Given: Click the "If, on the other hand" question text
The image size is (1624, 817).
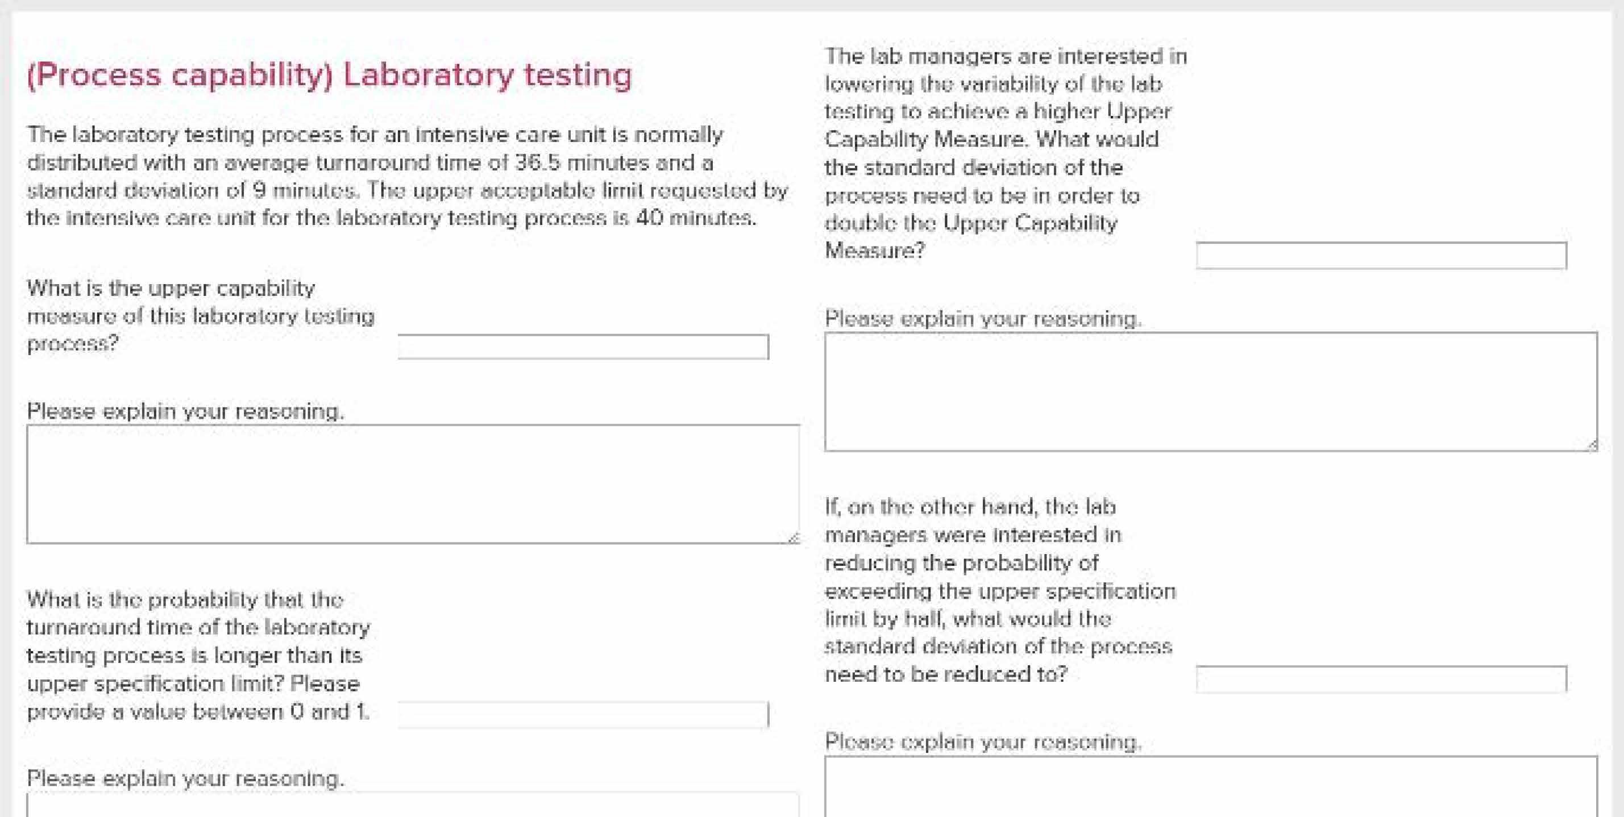Looking at the screenshot, I should tap(999, 590).
